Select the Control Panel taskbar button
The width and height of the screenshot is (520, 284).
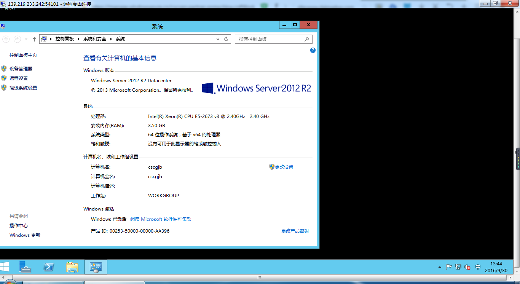[x=96, y=267]
